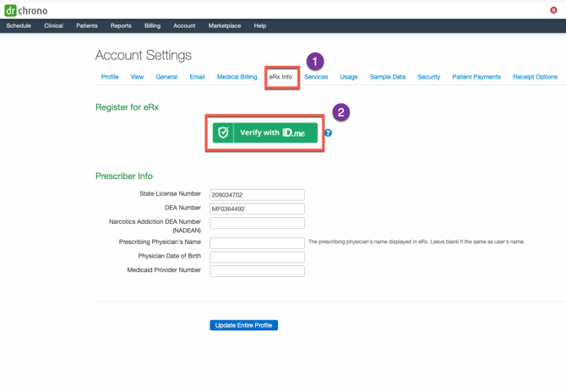Image resolution: width=566 pixels, height=391 pixels.
Task: Switch to the Medical Billing tab
Action: click(237, 77)
